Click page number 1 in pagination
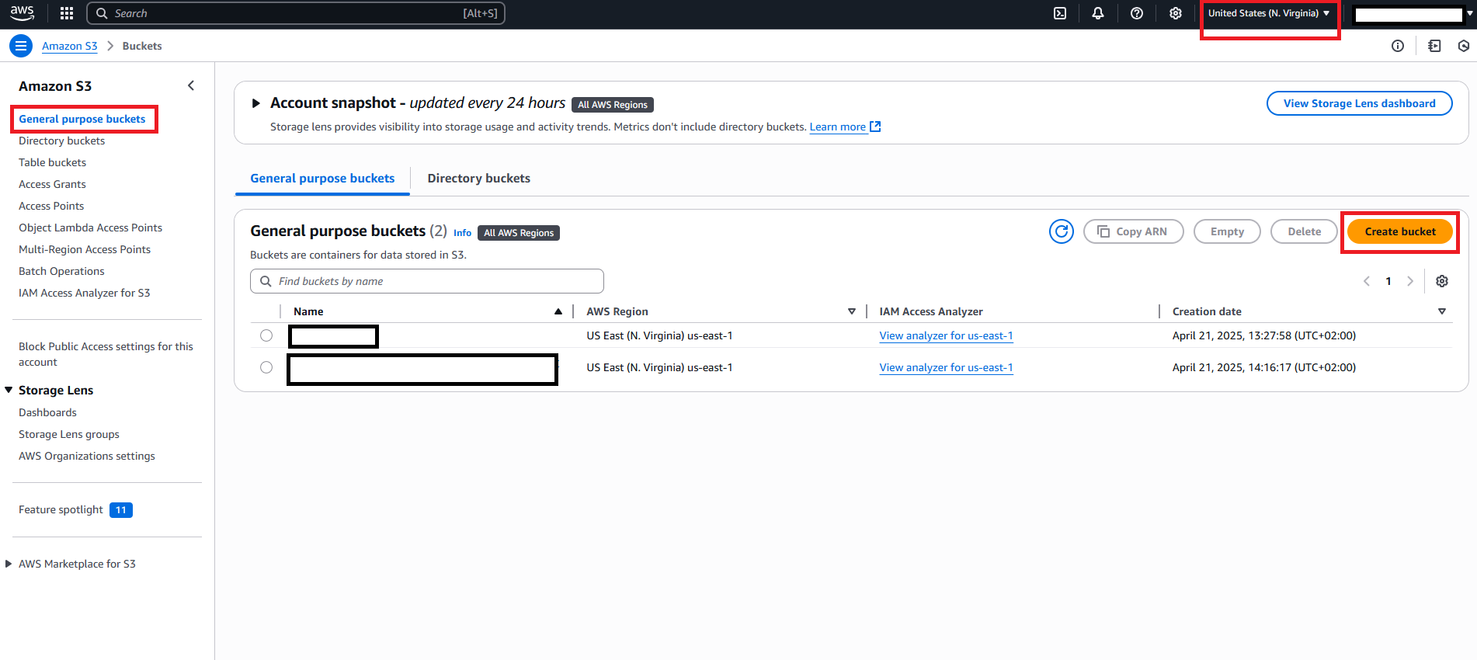The width and height of the screenshot is (1477, 660). (1388, 281)
